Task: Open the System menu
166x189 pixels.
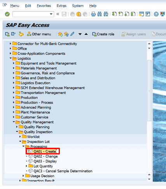Action: click(78, 6)
